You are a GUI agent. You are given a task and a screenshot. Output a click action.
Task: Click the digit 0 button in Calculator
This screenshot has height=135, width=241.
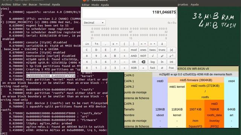point(87,68)
